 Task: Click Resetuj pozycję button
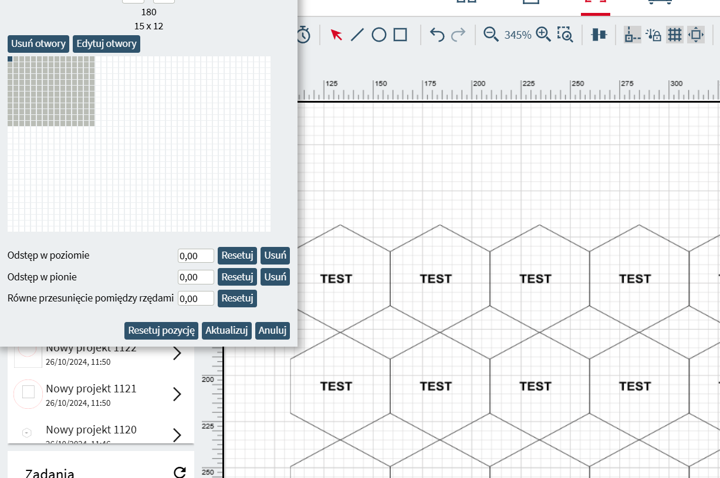(161, 330)
